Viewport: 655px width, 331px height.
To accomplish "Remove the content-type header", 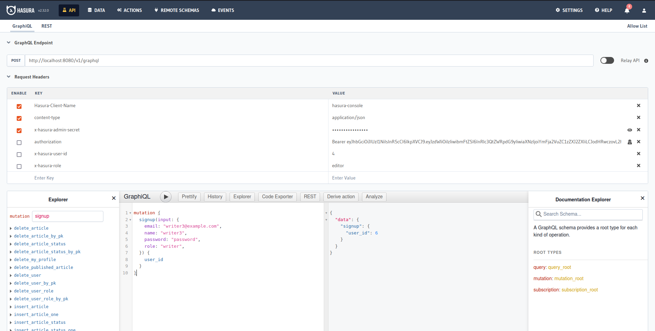I will click(639, 117).
